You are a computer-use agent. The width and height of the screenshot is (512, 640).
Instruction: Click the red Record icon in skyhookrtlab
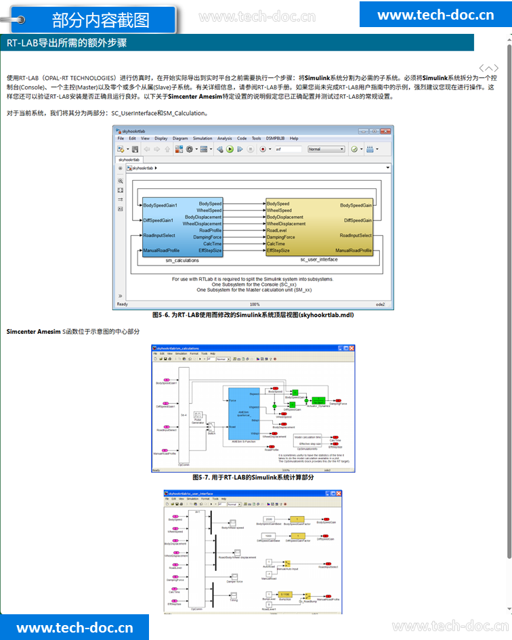coord(263,150)
